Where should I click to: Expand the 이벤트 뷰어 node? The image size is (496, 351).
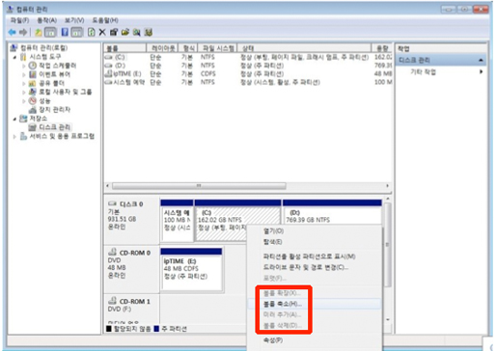24,74
